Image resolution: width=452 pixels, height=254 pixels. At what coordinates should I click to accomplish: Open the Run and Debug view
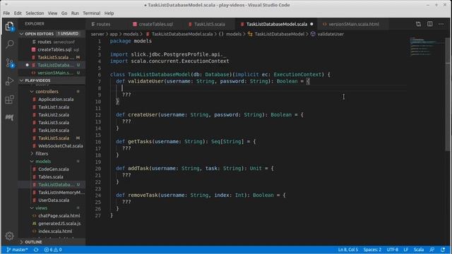(9, 81)
